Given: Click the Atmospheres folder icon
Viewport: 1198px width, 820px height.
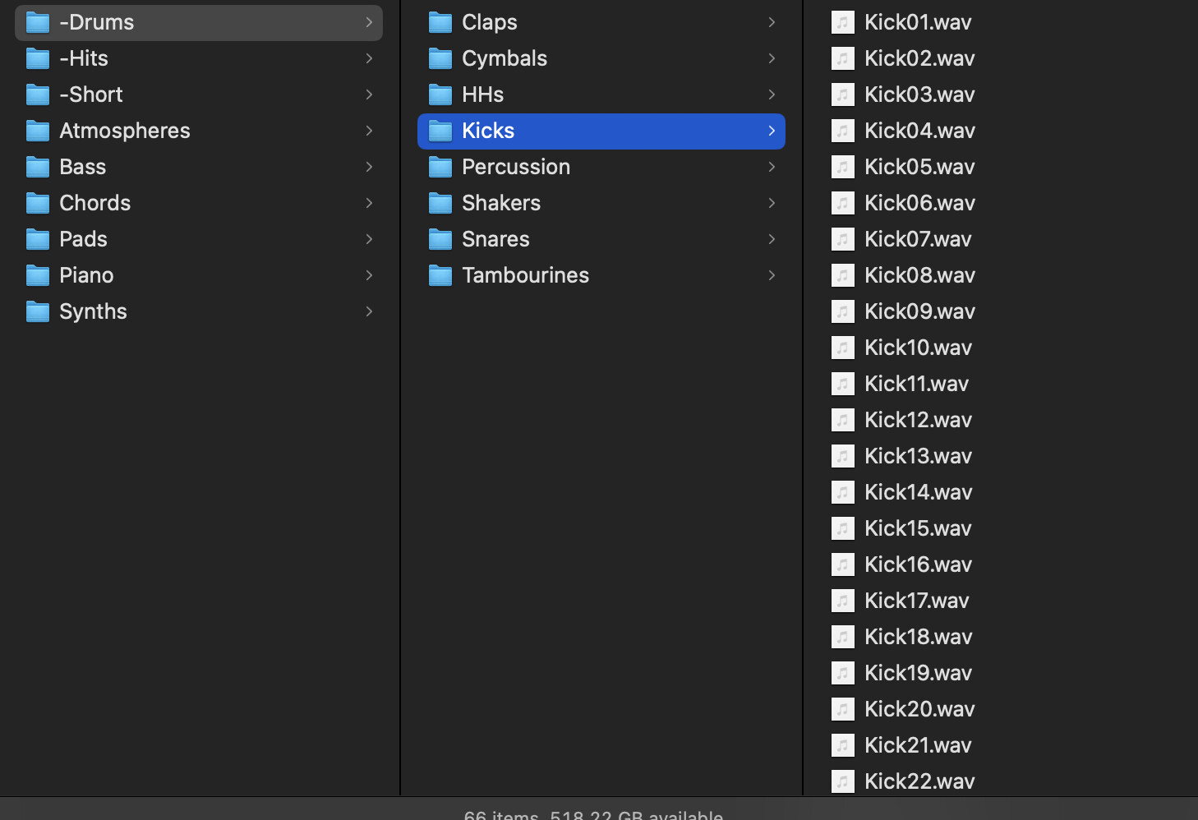Looking at the screenshot, I should coord(38,131).
